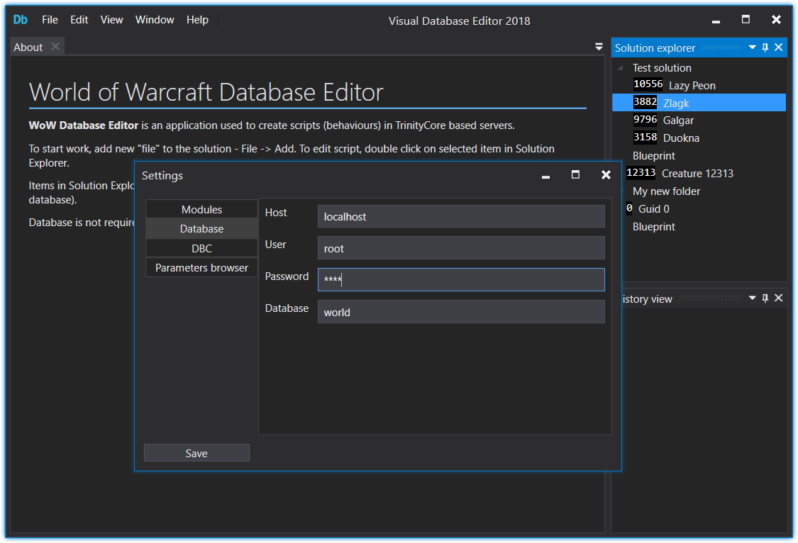
Task: Click the Solution explorer panel title
Action: click(x=655, y=47)
